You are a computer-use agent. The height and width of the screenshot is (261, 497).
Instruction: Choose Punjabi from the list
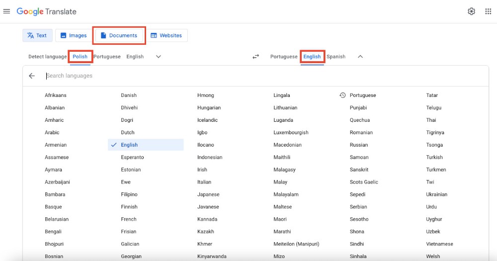tap(358, 107)
